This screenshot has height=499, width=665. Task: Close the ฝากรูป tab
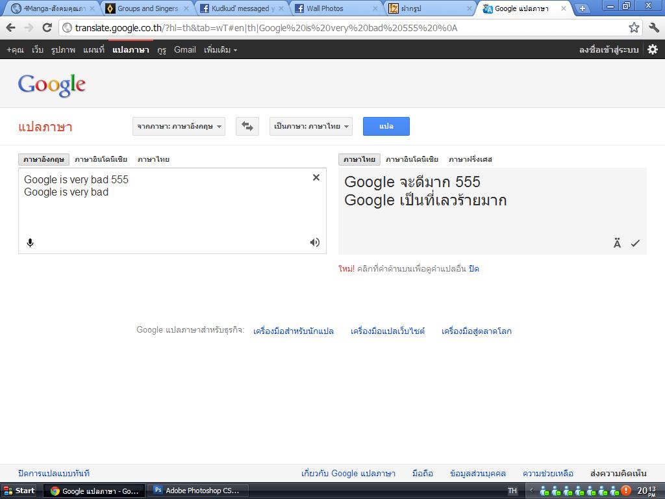(469, 8)
